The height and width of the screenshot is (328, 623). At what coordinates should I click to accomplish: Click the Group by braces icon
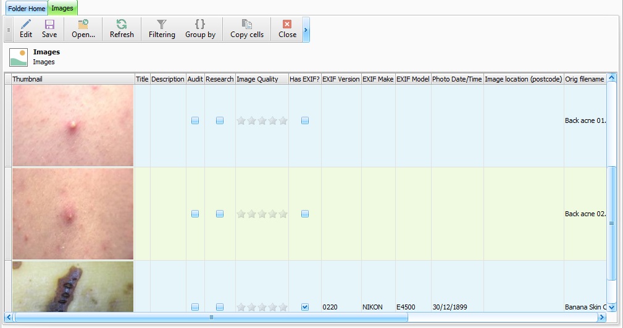point(200,25)
